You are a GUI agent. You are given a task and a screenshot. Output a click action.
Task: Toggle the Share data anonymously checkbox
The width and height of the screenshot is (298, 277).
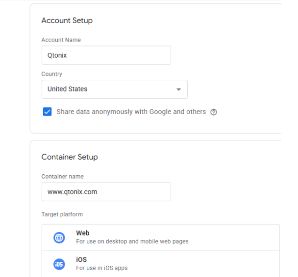click(x=47, y=112)
